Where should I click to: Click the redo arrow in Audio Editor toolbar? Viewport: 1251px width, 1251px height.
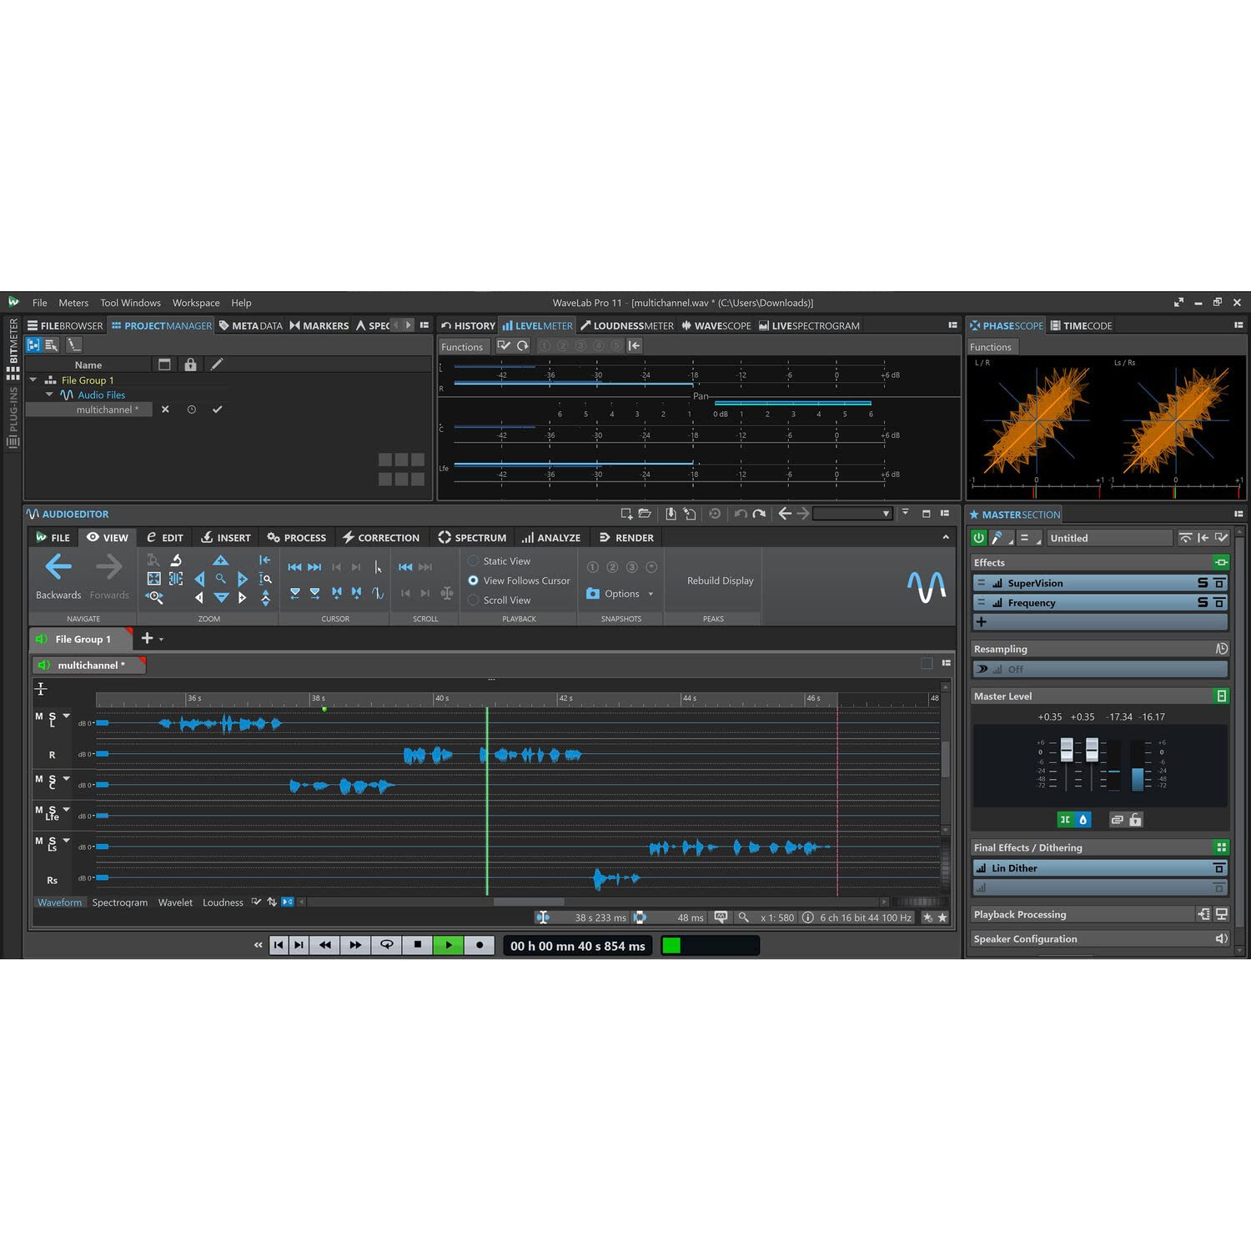[x=759, y=514]
